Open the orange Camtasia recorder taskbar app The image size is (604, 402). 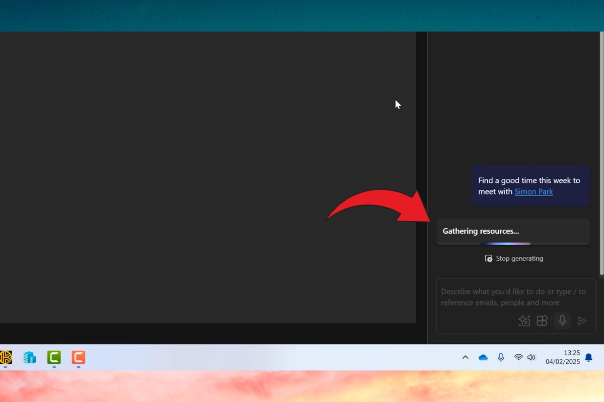coord(78,357)
